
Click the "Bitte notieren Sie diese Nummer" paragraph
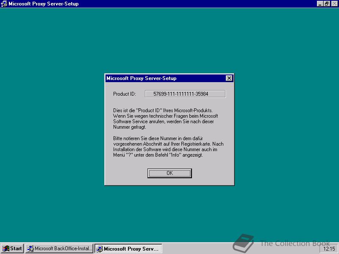click(168, 146)
